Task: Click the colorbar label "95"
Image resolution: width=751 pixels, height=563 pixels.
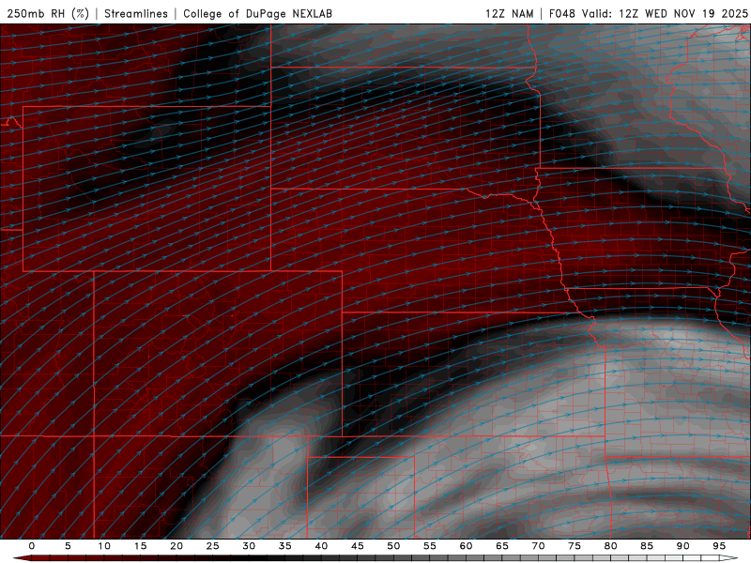Action: pos(719,546)
